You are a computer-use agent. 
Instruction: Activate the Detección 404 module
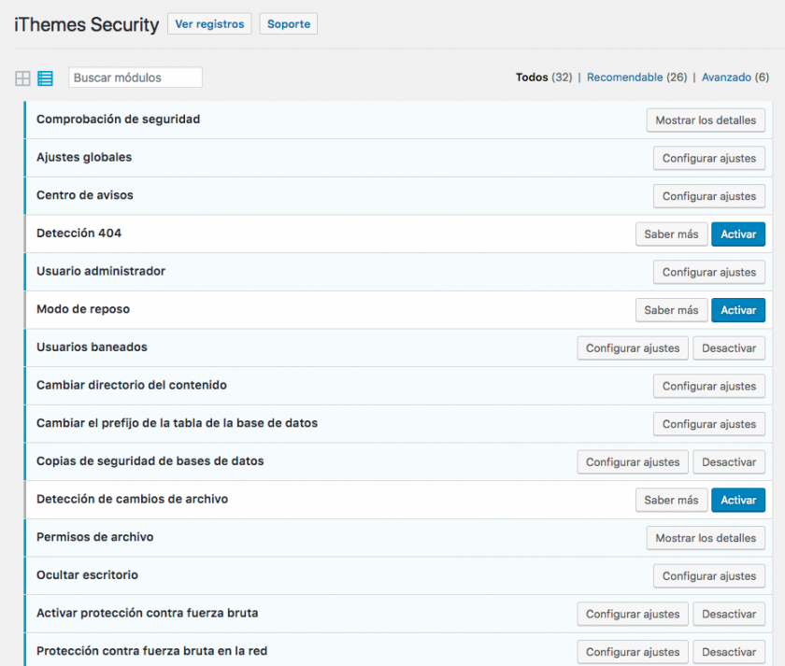click(x=738, y=234)
